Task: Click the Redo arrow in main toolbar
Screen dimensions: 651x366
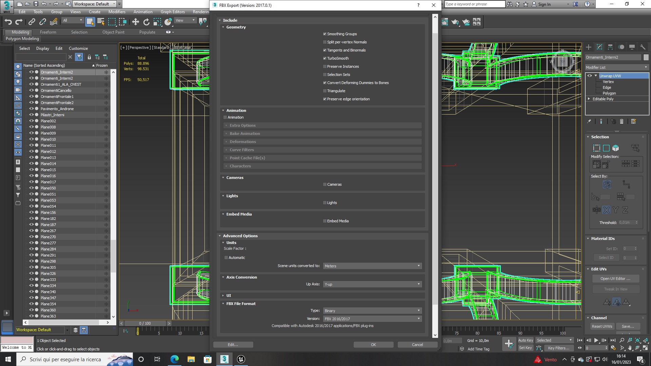Action: point(19,22)
